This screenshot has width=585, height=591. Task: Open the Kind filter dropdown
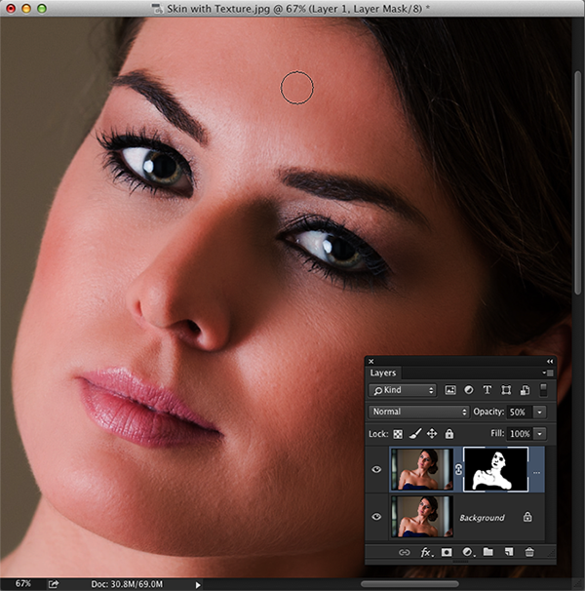click(x=403, y=390)
